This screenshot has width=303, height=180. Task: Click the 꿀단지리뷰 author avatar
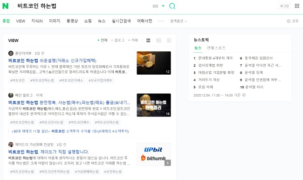(11, 53)
